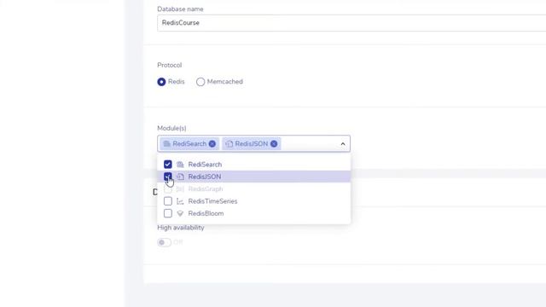Choose RedisJSON label in dropdown list
This screenshot has height=307, width=546.
click(205, 177)
